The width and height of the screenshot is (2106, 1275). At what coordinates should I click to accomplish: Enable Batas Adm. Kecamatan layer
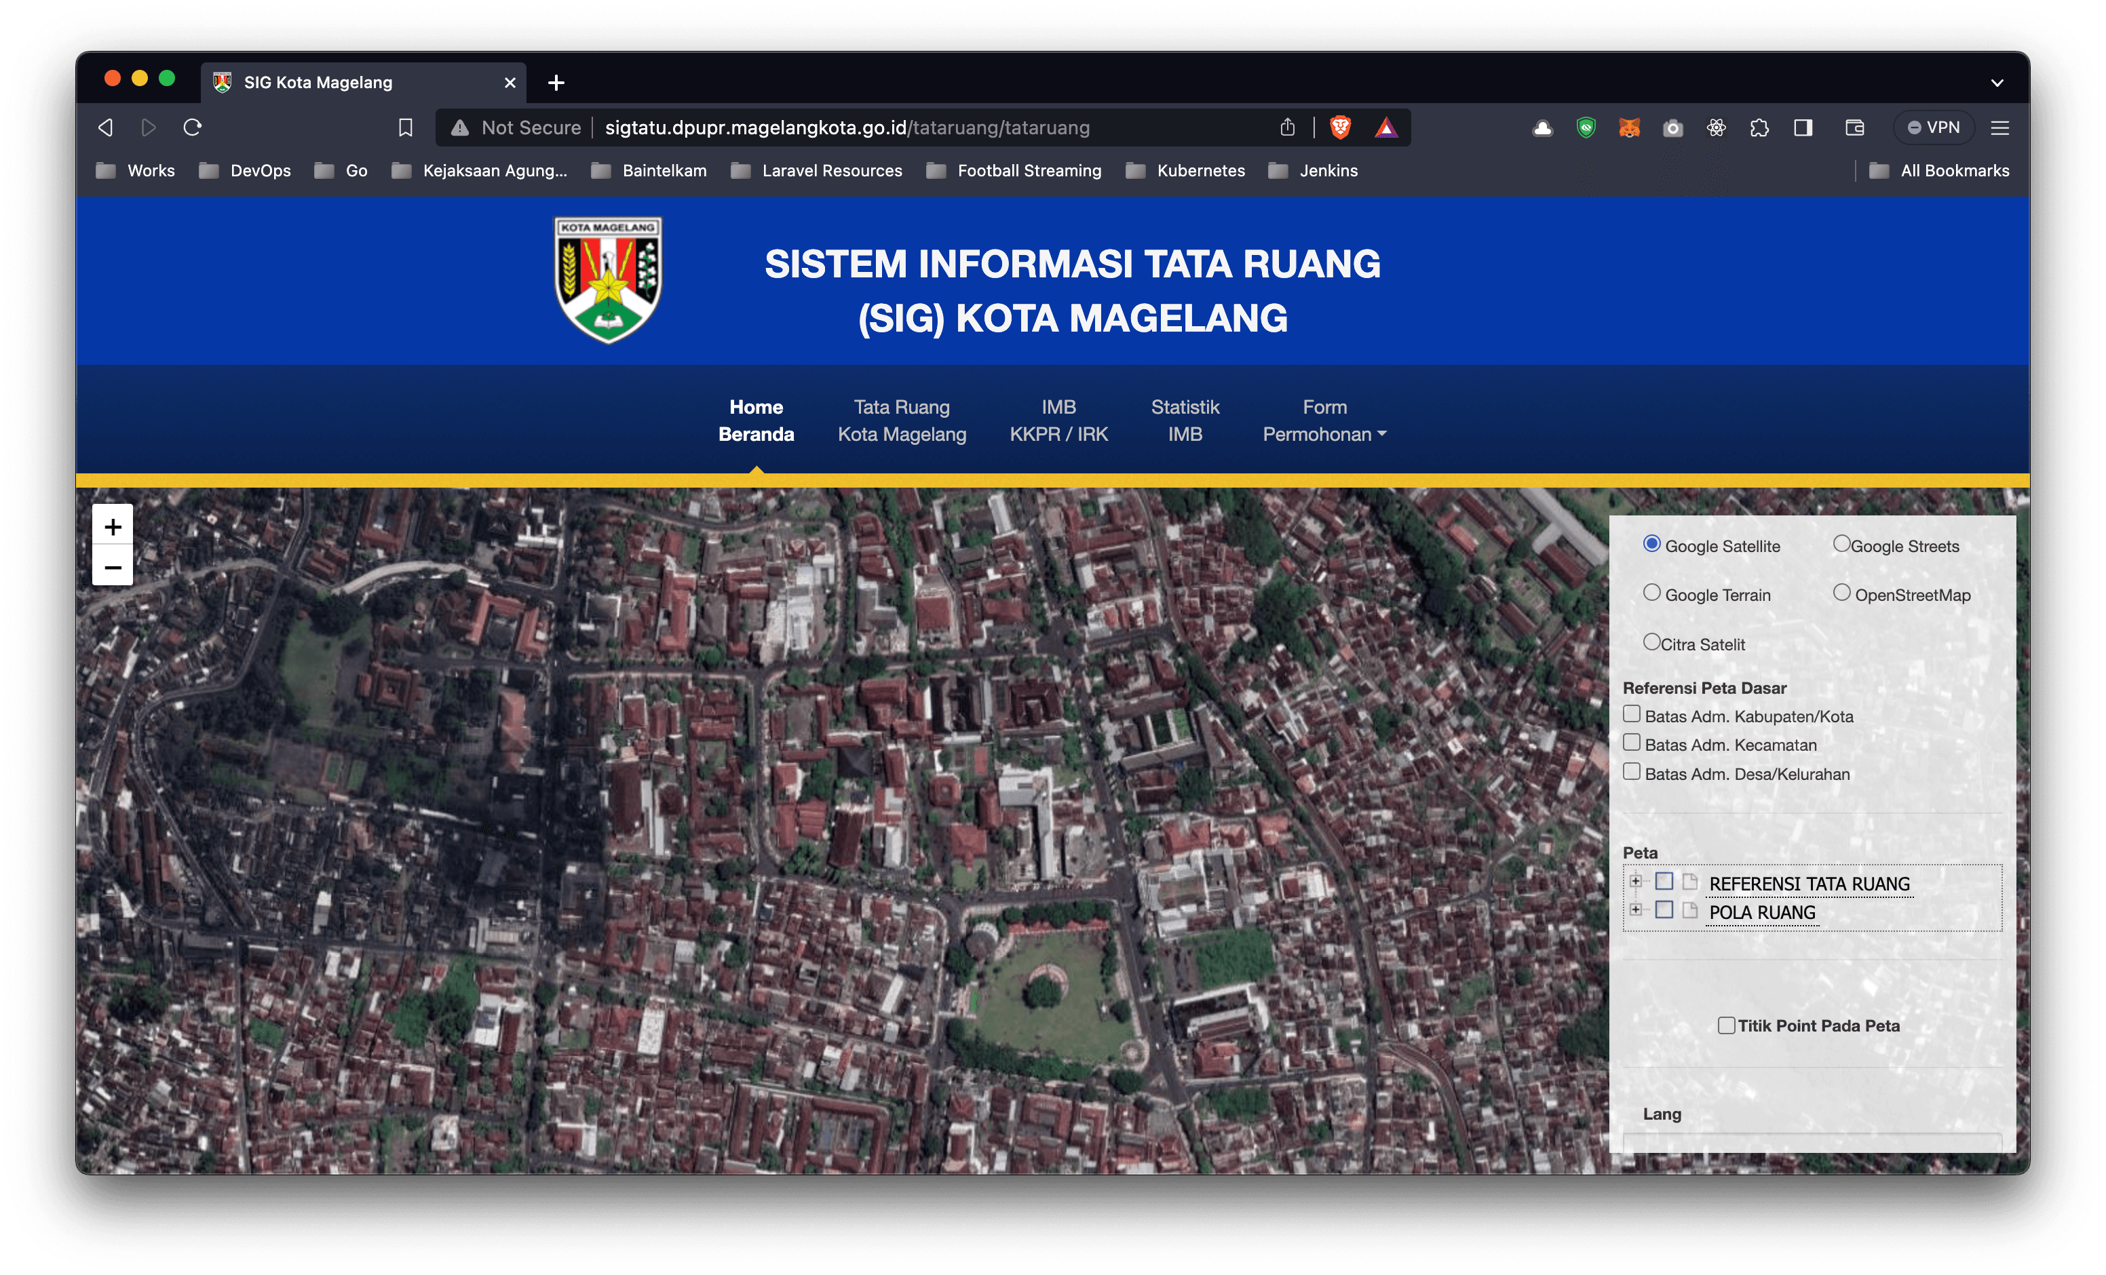coord(1632,744)
